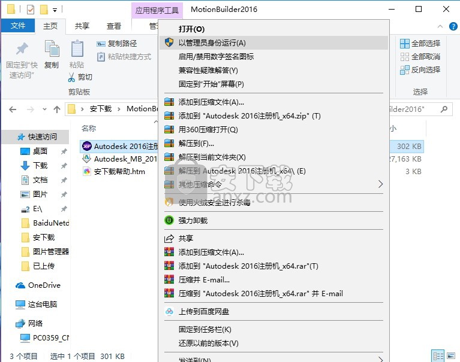Viewport: 460px width, 362px height.
Task: Click the Cut scissors icon
Action: tap(72, 77)
